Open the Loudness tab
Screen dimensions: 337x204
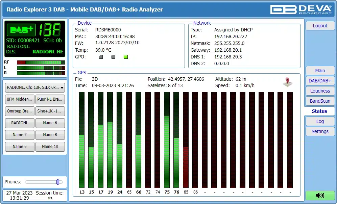(x=320, y=91)
